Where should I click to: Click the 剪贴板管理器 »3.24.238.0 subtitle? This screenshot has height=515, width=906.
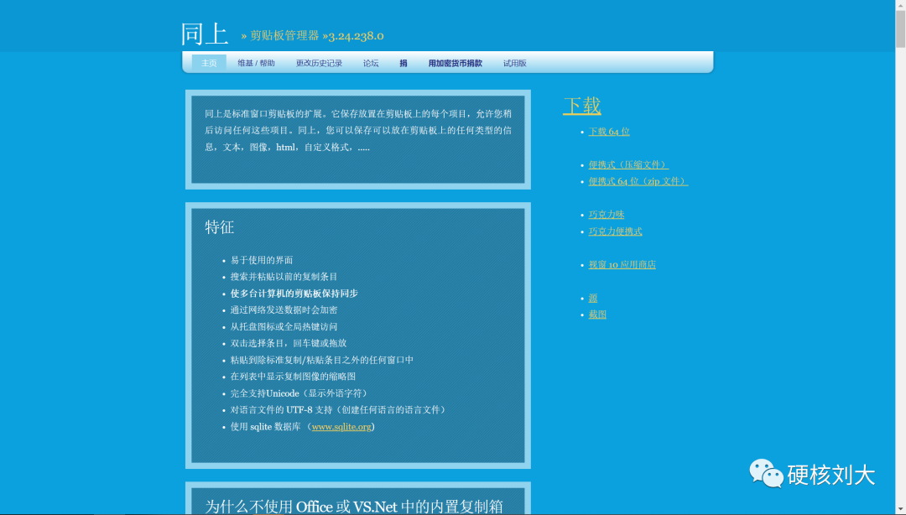click(316, 36)
